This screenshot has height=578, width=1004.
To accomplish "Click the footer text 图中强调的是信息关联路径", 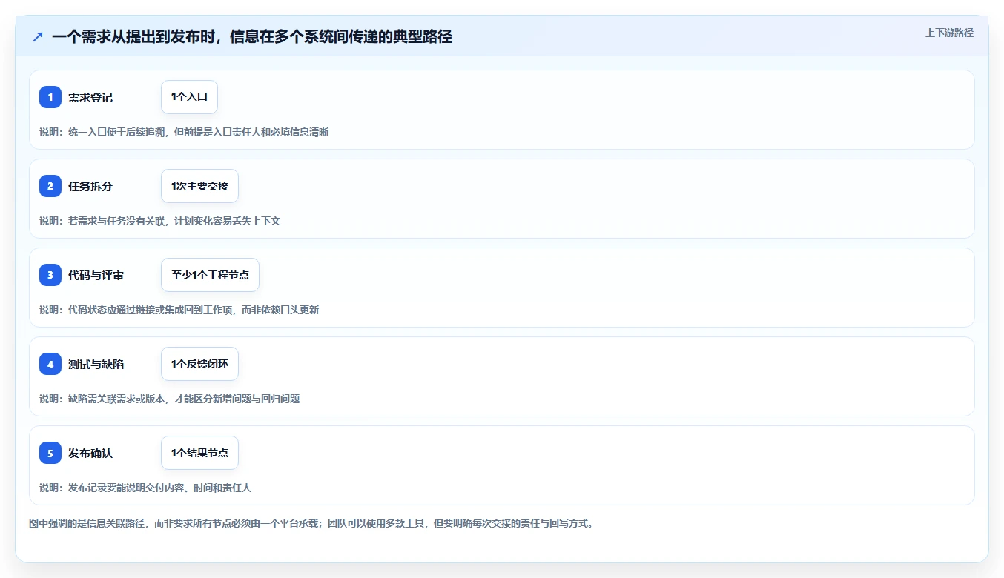I will tap(311, 523).
